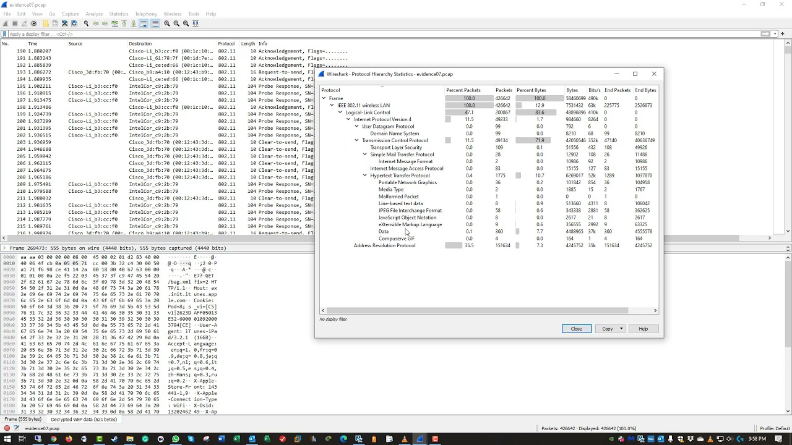This screenshot has height=445, width=792.
Task: Go forward in packet history
Action: click(105, 23)
